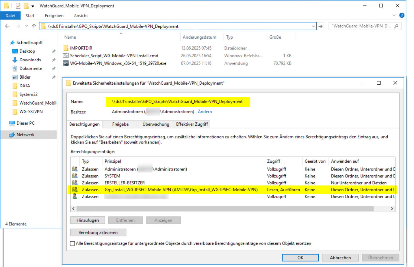
Task: Select Netzwerk icon in sidebar
Action: 12,135
